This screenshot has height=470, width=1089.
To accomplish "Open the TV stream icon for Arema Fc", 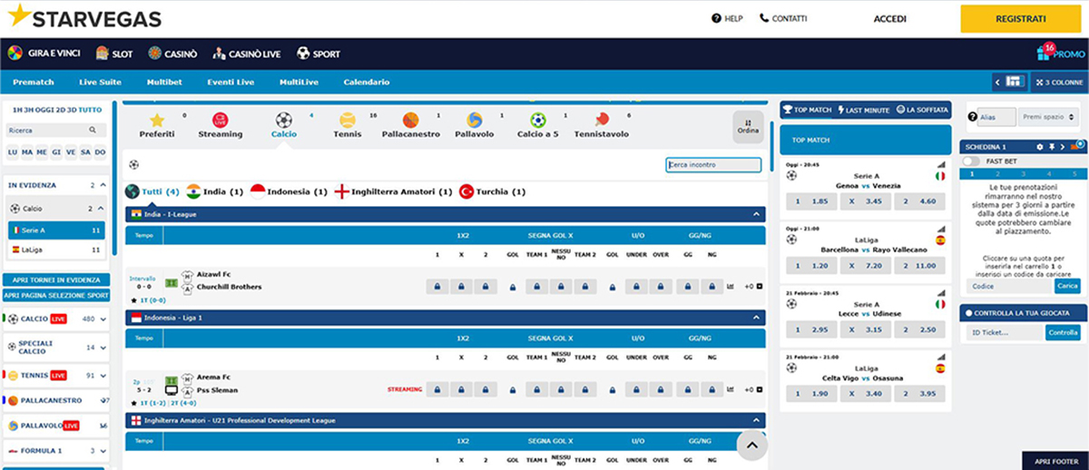I will pyautogui.click(x=171, y=390).
